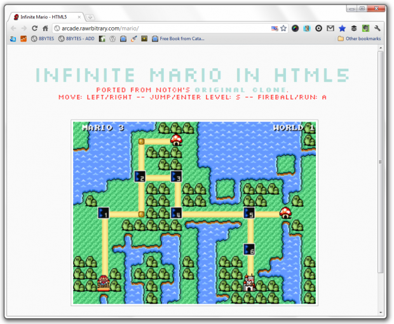Minimize the browser window

point(352,9)
